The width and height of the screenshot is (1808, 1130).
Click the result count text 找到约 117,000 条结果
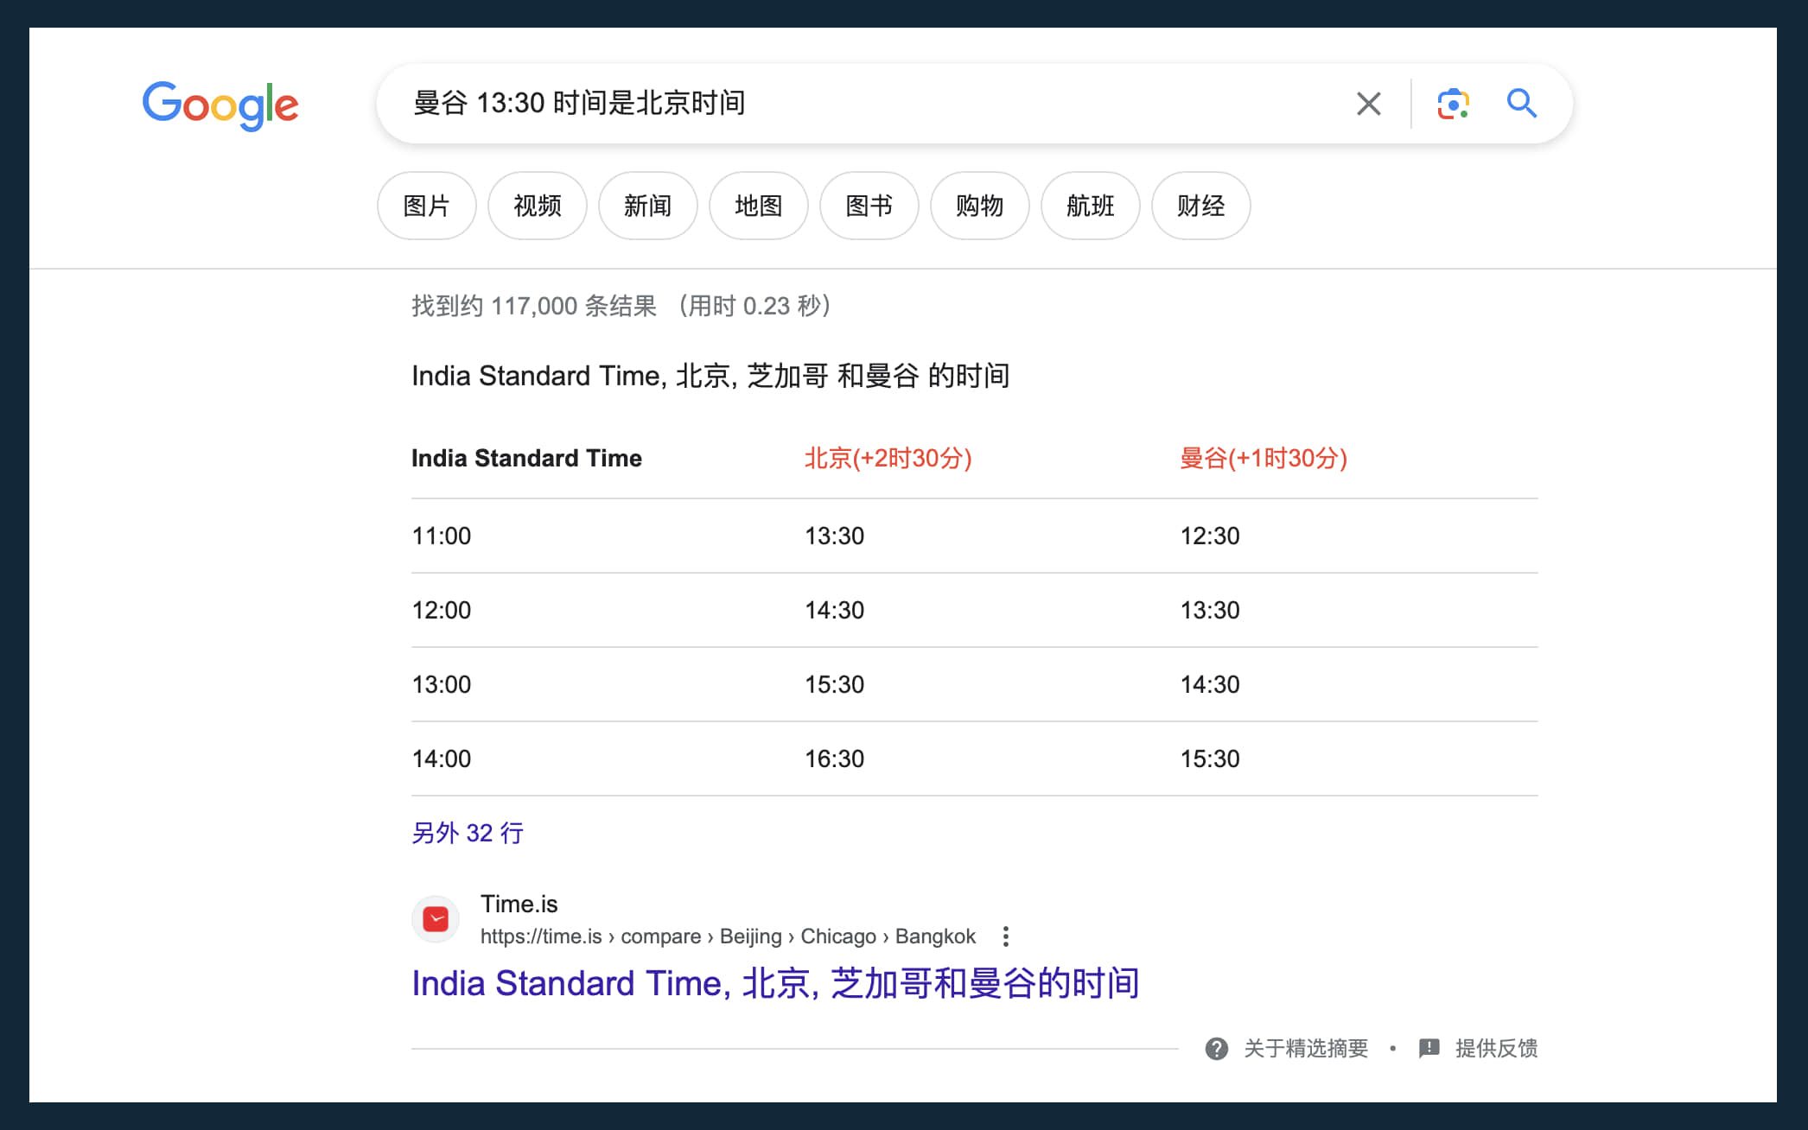pyautogui.click(x=534, y=306)
